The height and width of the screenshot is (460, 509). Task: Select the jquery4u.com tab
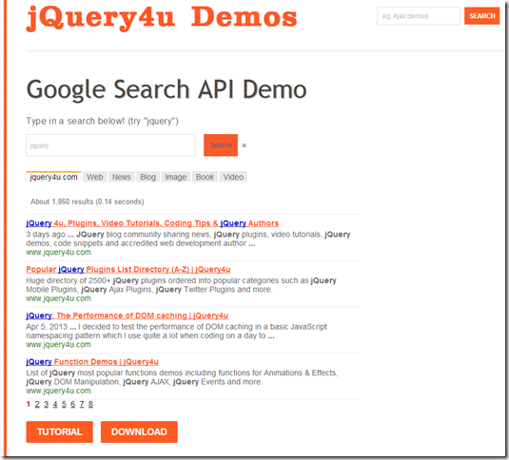pos(53,177)
